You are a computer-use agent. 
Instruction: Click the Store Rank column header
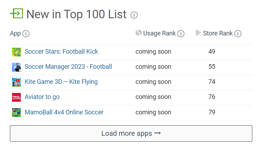(x=218, y=33)
